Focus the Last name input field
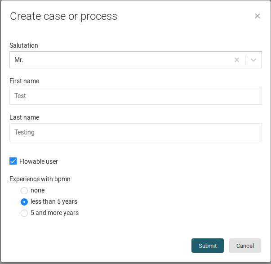The height and width of the screenshot is (264, 271). (x=135, y=132)
